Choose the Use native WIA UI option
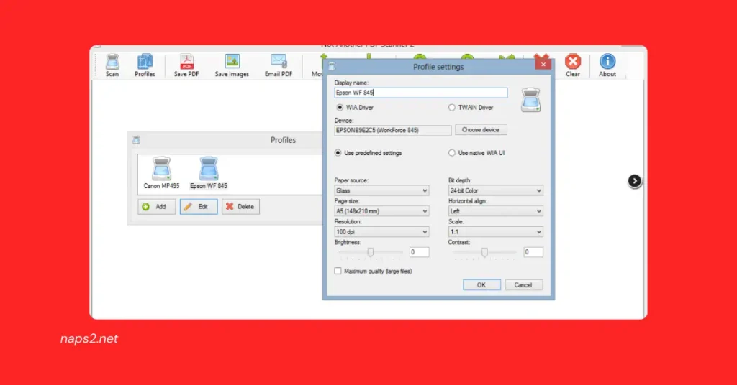This screenshot has height=385, width=737. coord(452,153)
